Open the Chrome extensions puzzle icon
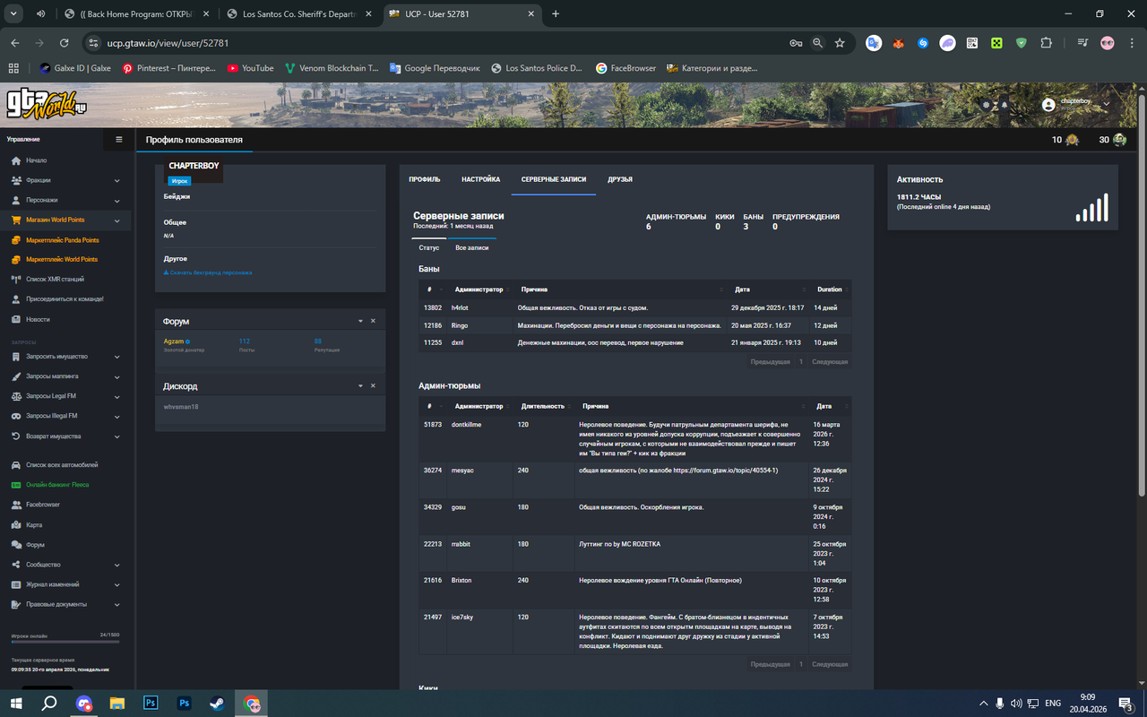This screenshot has height=717, width=1147. point(1047,43)
